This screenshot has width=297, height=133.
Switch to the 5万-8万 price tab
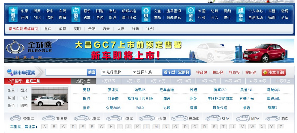click(x=133, y=81)
